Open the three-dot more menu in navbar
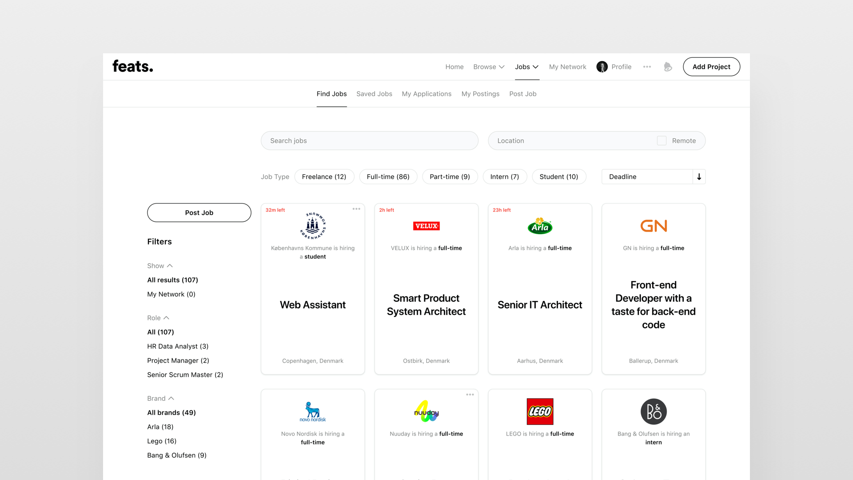 (x=647, y=67)
